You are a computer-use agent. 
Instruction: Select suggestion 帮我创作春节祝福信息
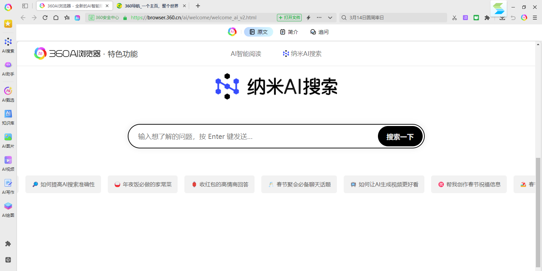(x=469, y=184)
